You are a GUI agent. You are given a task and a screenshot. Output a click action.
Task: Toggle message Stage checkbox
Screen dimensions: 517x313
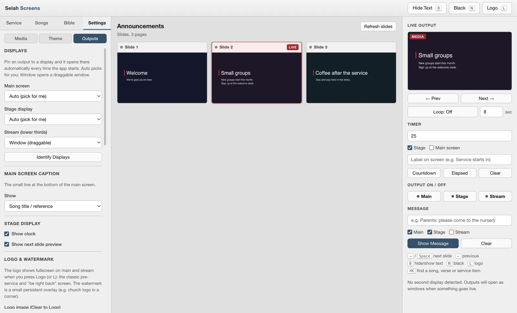point(430,232)
